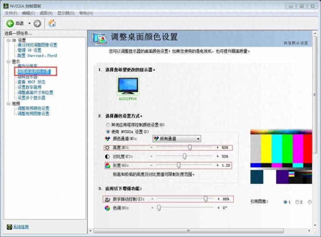Choose reference image 1 radio button

tap(285, 202)
